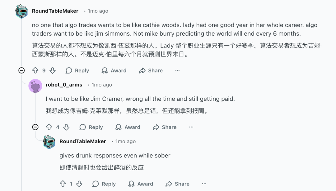
Task: Share the "drunk responses" reply
Action: 178,184
